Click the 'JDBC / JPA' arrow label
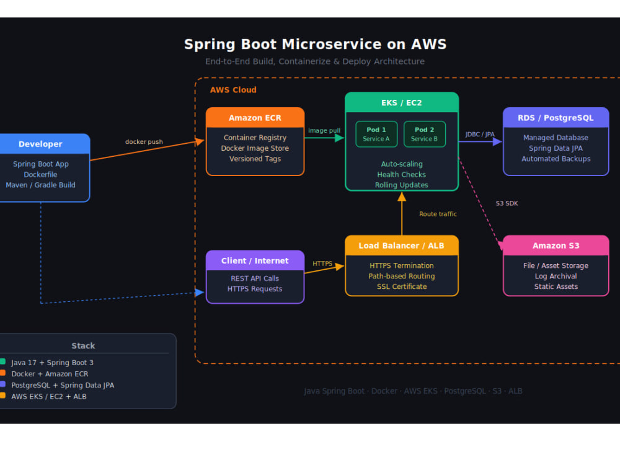This screenshot has width=620, height=465. click(x=480, y=134)
